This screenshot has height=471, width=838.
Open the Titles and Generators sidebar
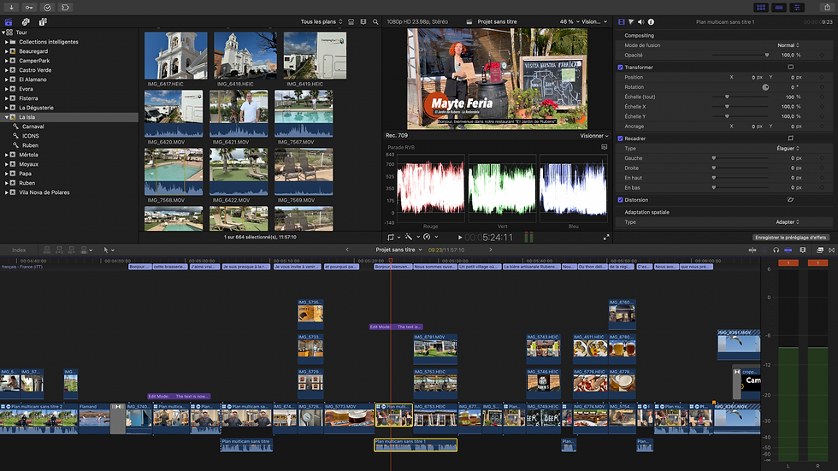pyautogui.click(x=43, y=21)
